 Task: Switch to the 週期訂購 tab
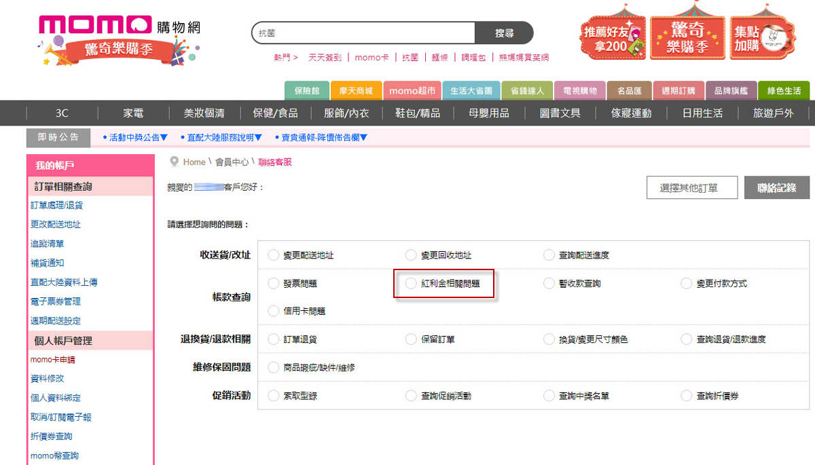click(678, 91)
